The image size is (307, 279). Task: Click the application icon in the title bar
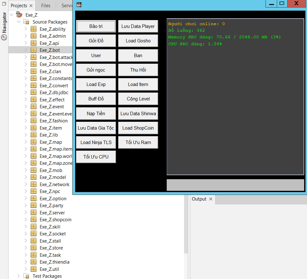pyautogui.click(x=79, y=5)
